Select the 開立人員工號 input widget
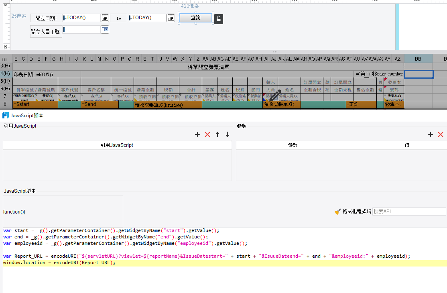 click(81, 29)
